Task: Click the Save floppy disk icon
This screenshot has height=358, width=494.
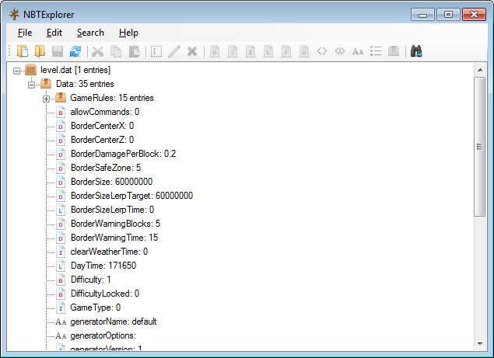Action: click(58, 51)
